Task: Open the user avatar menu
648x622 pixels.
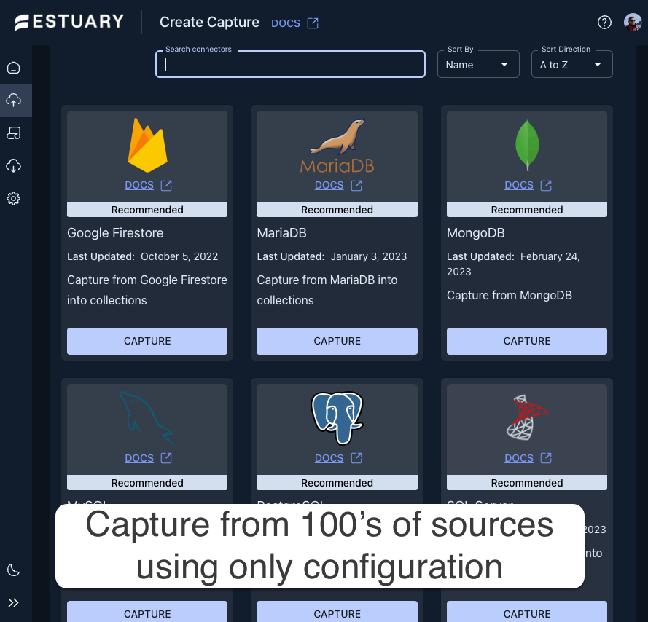Action: pyautogui.click(x=632, y=23)
